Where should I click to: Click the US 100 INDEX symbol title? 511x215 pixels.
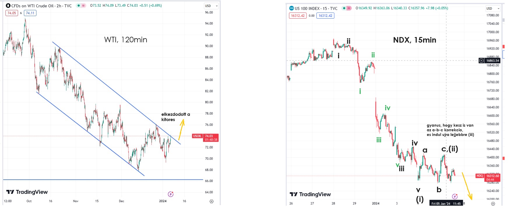tap(316, 8)
